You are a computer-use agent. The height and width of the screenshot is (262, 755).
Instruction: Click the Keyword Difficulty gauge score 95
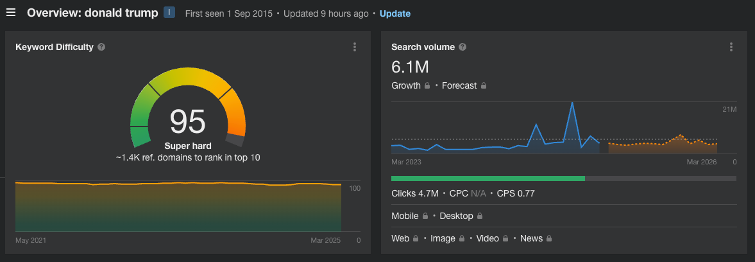(x=188, y=121)
